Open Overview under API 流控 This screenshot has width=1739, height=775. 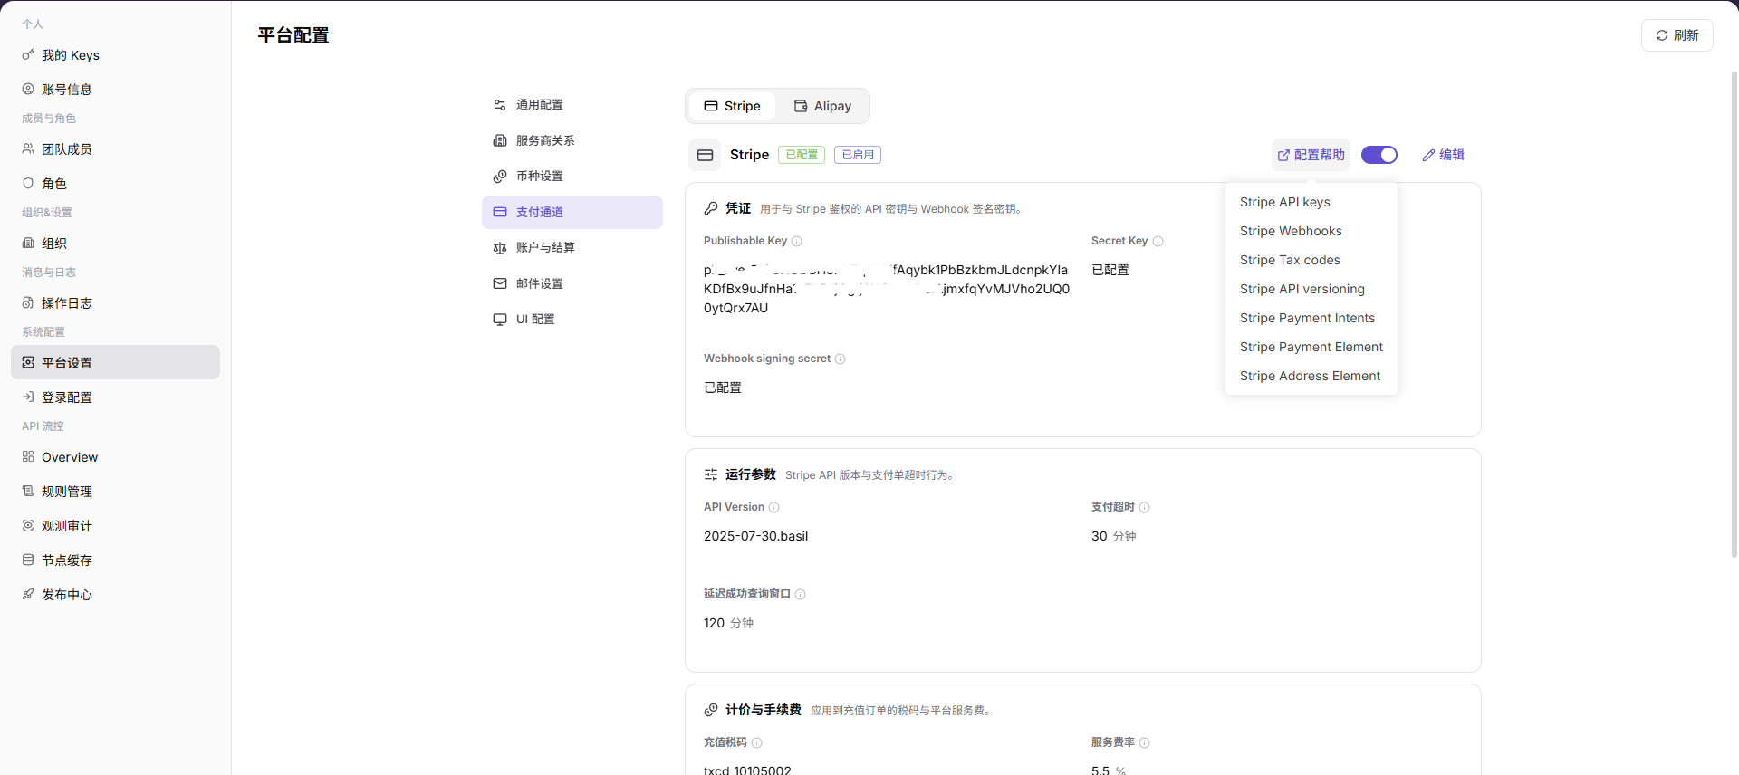(115, 457)
